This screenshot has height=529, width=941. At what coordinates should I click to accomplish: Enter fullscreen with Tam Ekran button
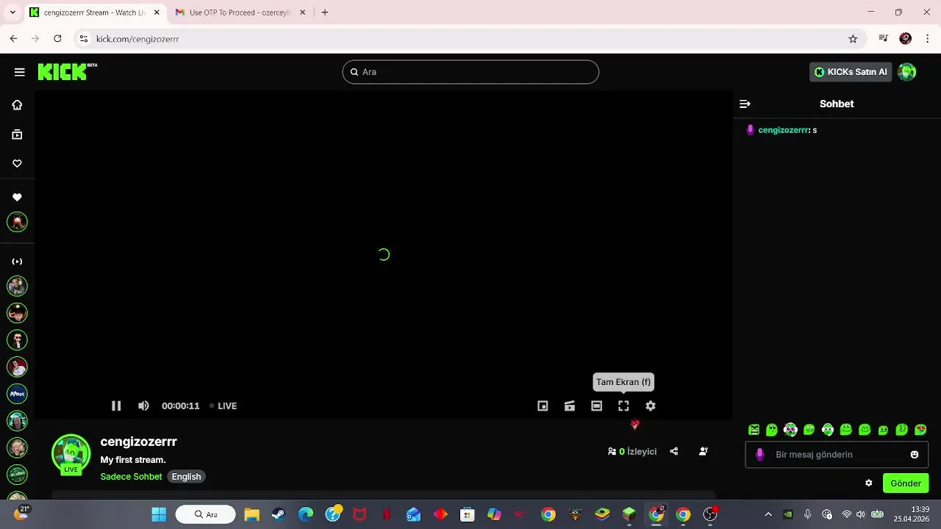coord(623,406)
